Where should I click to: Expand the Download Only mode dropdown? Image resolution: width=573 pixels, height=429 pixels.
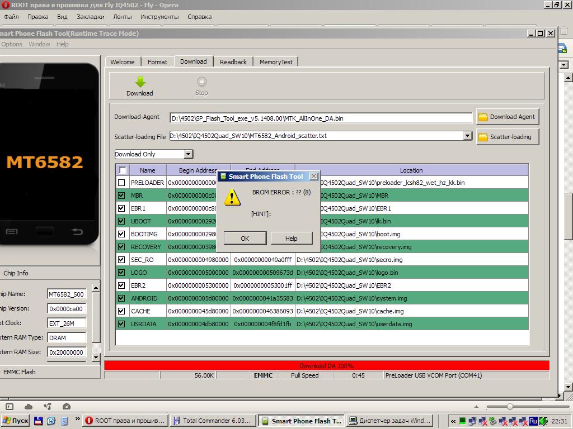[x=188, y=154]
